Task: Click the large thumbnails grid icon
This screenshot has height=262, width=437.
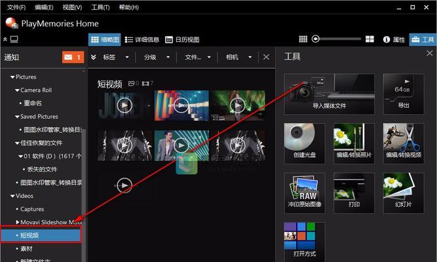Action: (370, 39)
